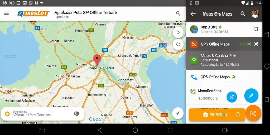Click the Naps ake avatar thumbnail

[x=194, y=29]
